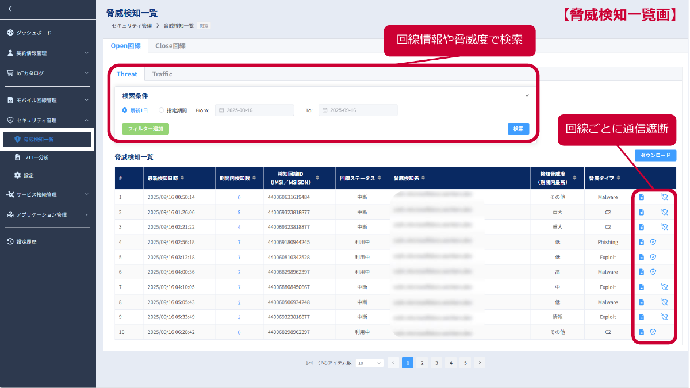Collapse the 検索条件 panel chevron
The height and width of the screenshot is (388, 690).
(x=527, y=95)
